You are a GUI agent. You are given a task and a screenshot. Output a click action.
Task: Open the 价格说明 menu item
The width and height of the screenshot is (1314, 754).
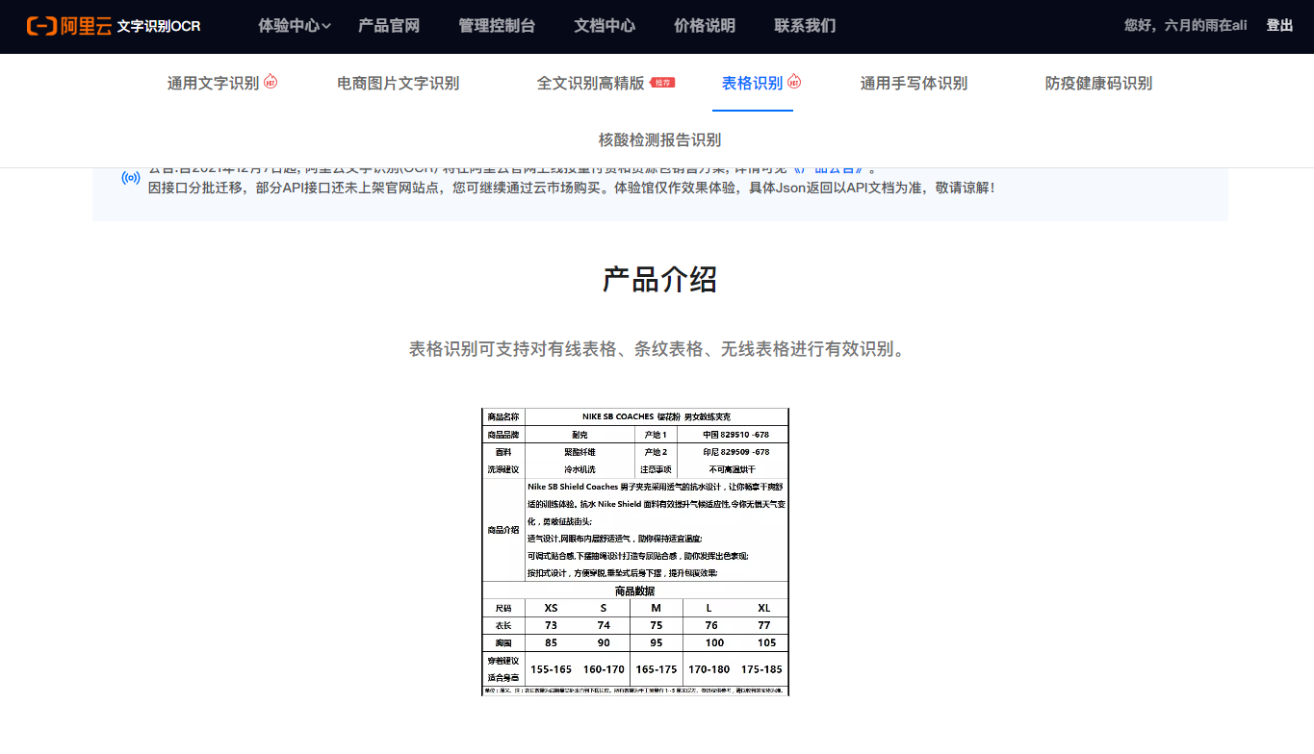[705, 26]
